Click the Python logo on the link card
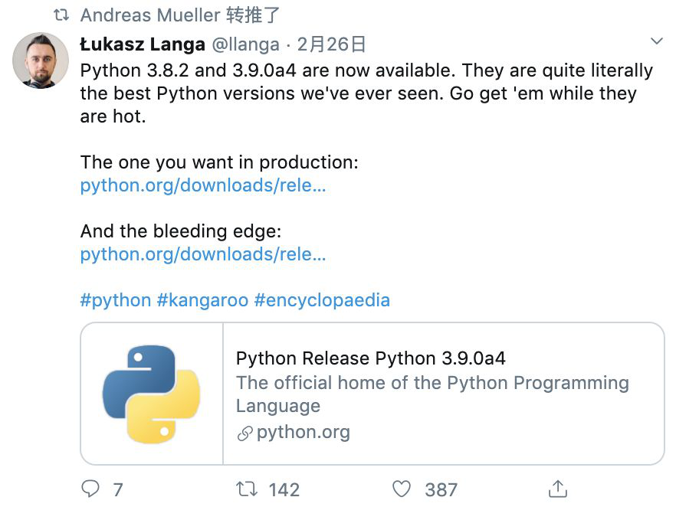This screenshot has height=507, width=676. coord(150,394)
